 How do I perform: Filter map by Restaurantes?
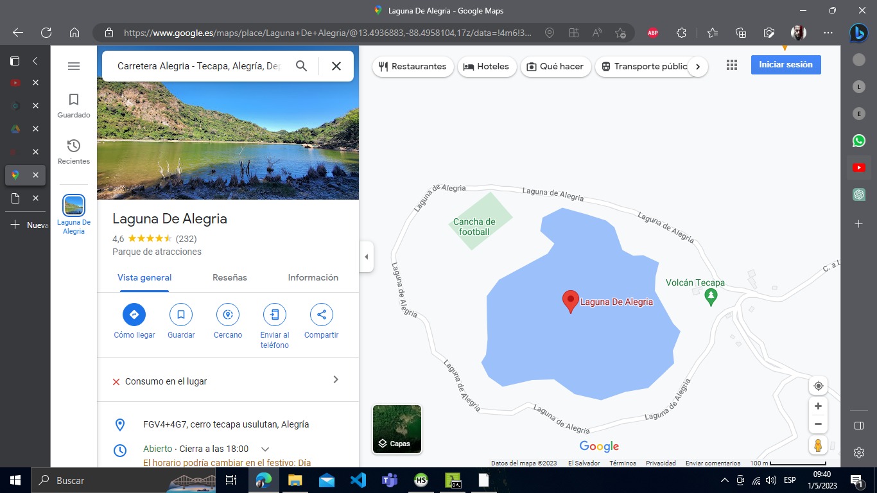click(413, 67)
